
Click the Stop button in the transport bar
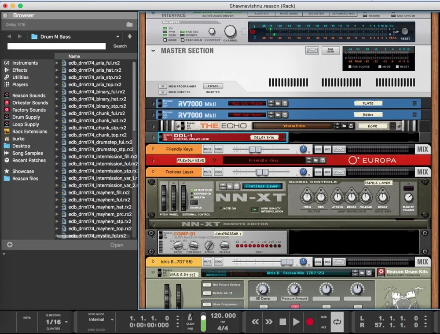point(282,322)
